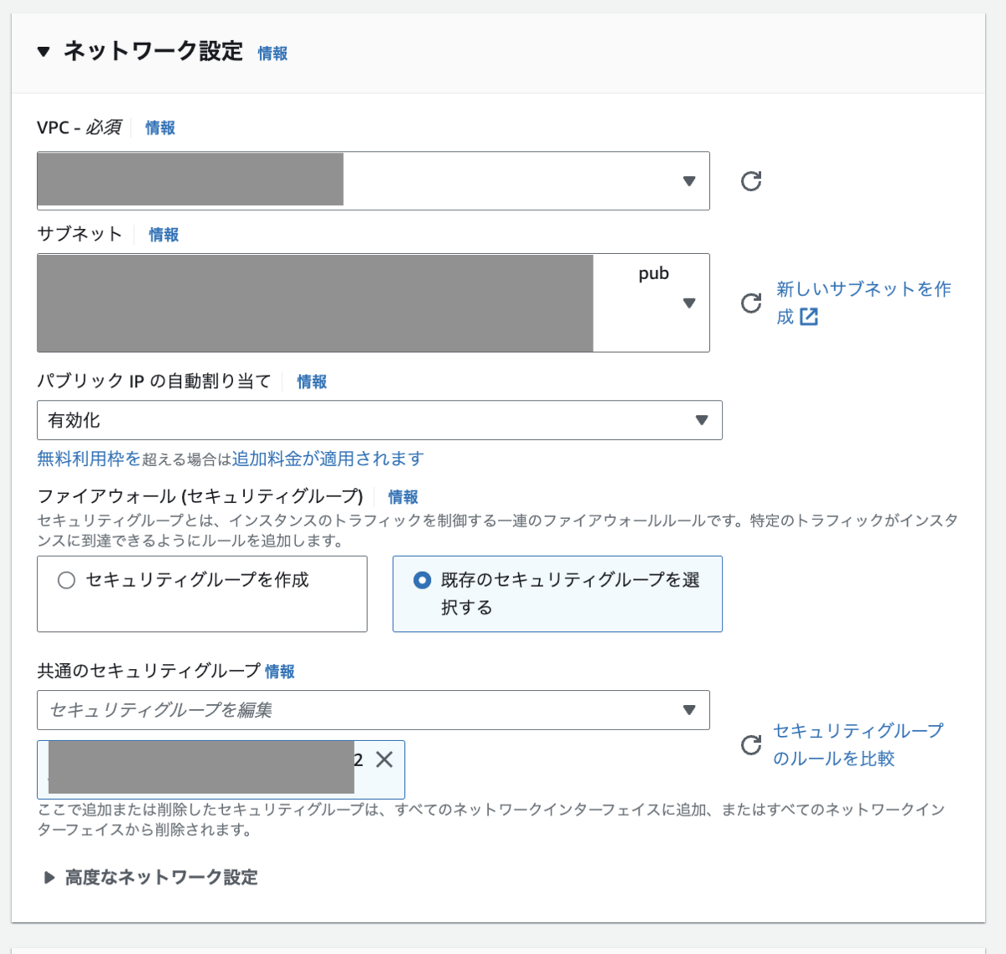1006x954 pixels.
Task: Click 無料利用枠を link
Action: 89,459
